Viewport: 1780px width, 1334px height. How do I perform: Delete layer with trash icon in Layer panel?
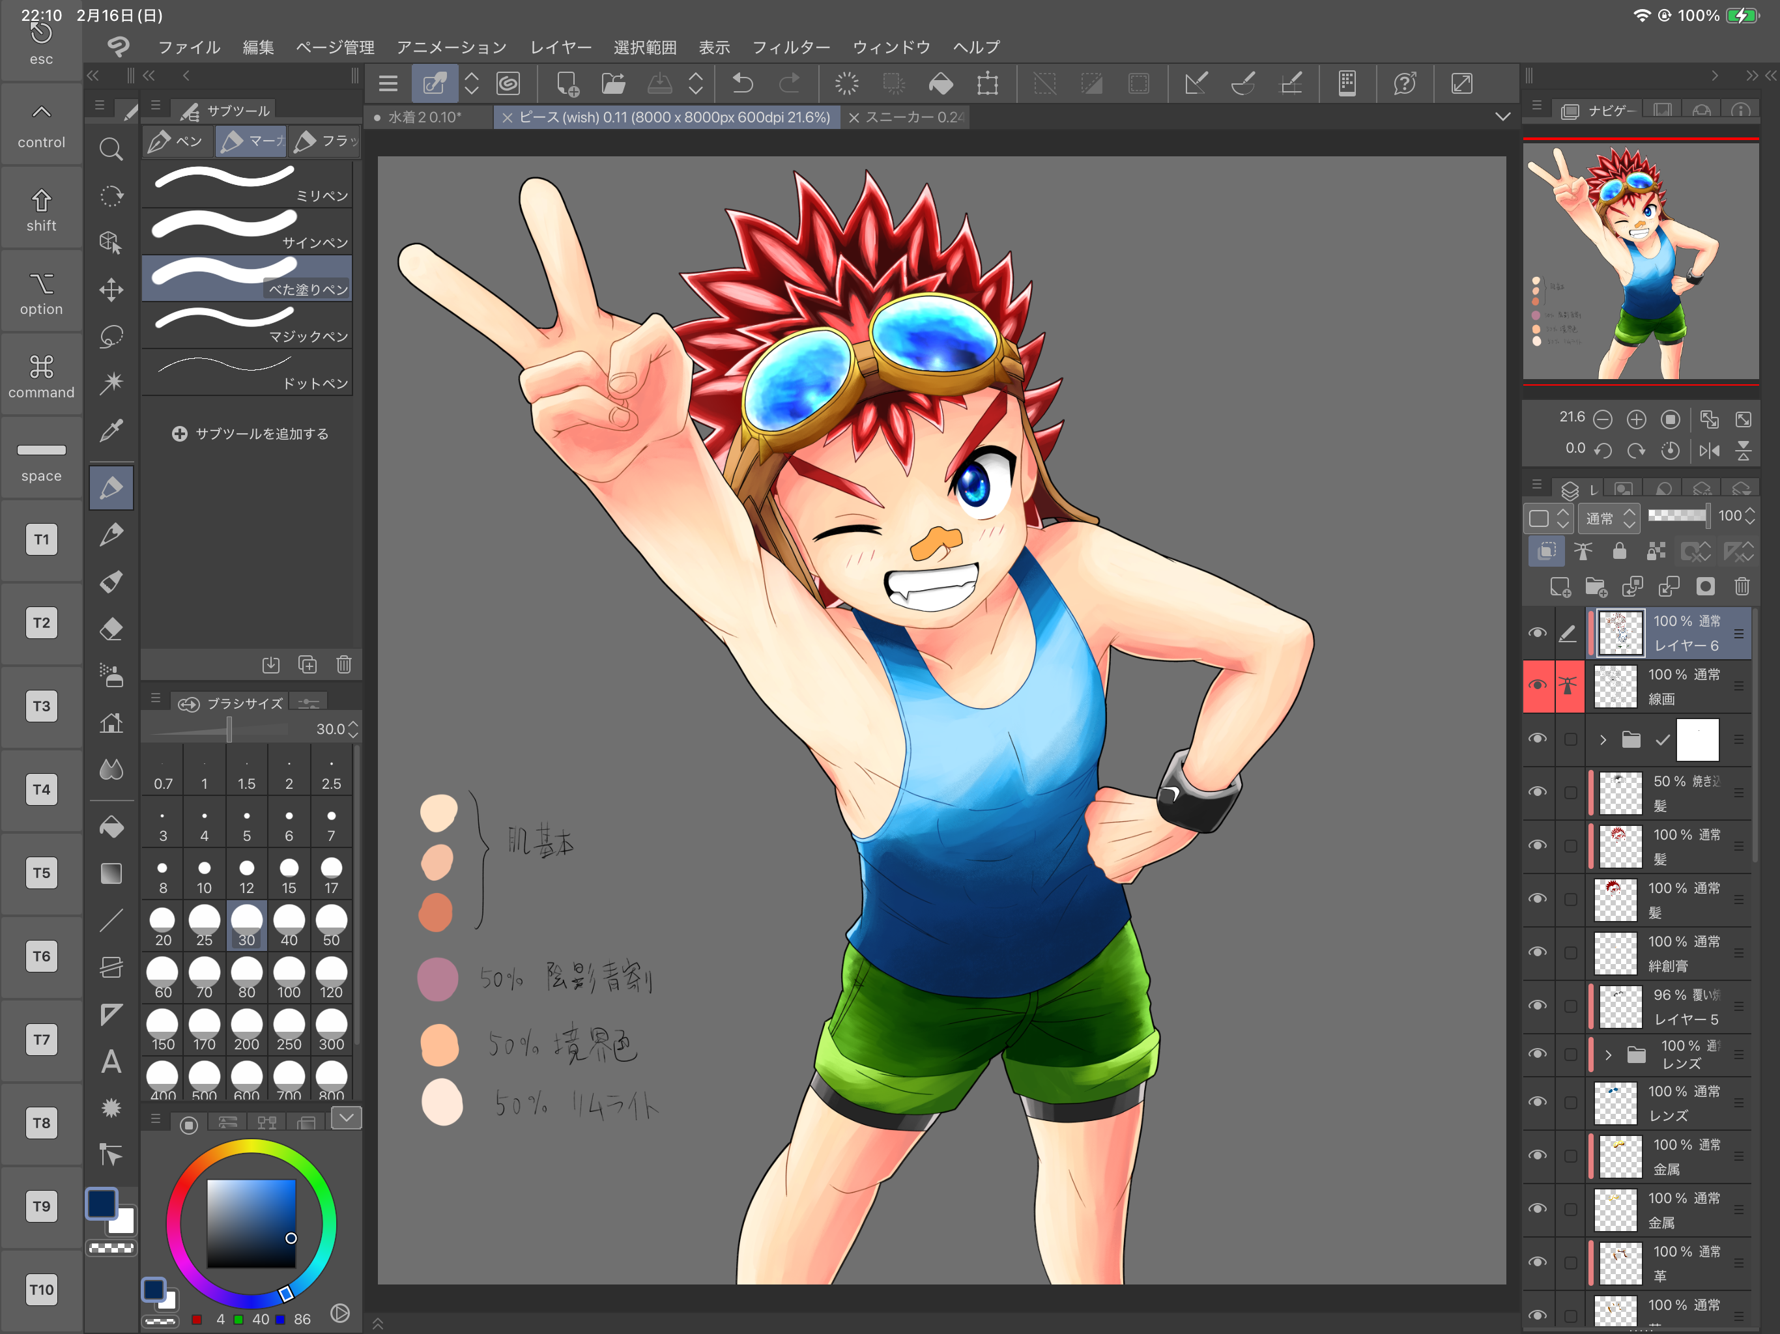(1742, 586)
